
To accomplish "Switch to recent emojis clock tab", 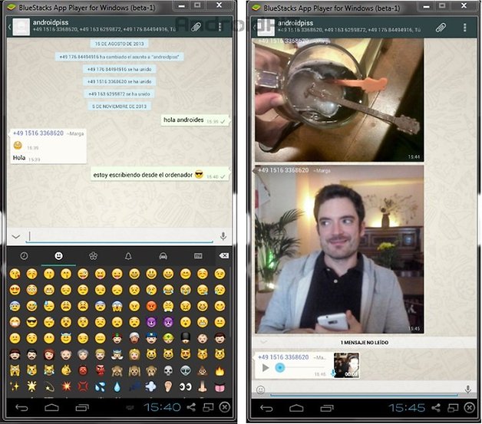I will point(24,256).
